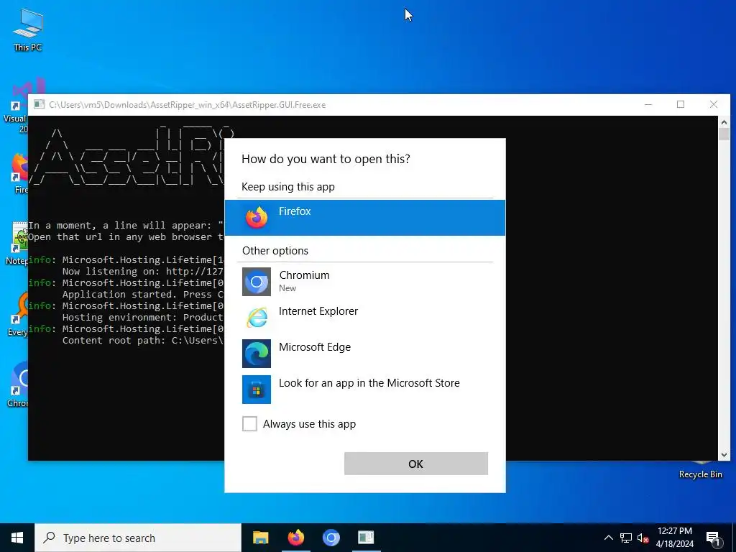Confirm the app choice with OK
Image resolution: width=736 pixels, height=552 pixels.
(416, 464)
